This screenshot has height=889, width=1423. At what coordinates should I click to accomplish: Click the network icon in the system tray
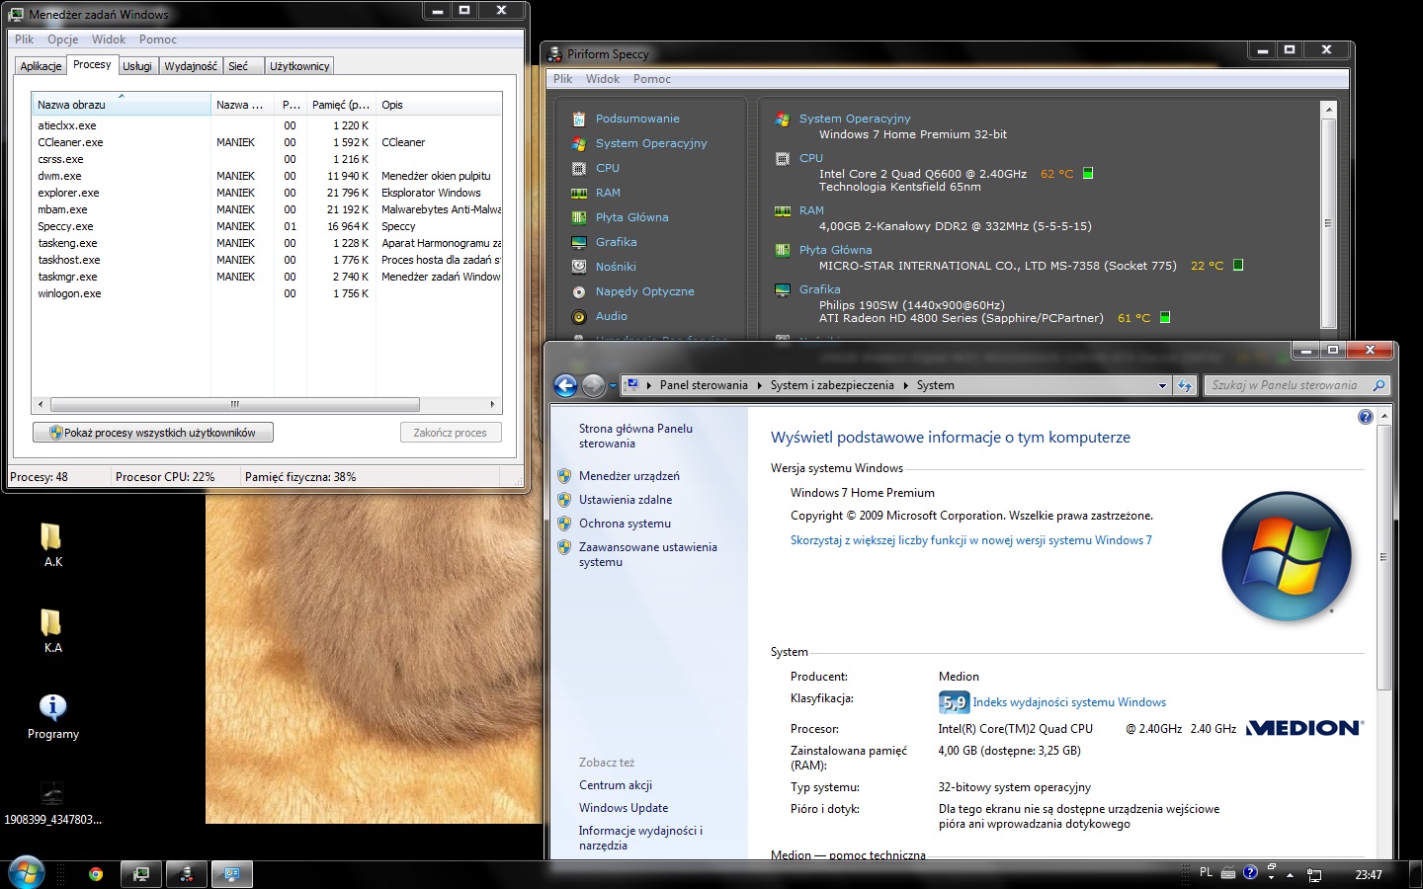click(x=1314, y=874)
